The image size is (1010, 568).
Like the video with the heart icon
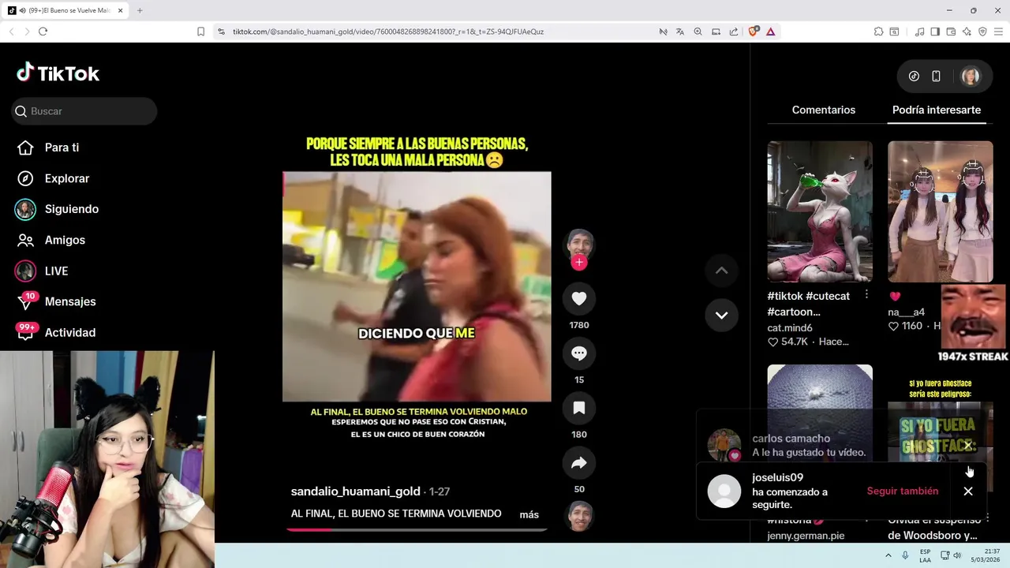pyautogui.click(x=579, y=298)
